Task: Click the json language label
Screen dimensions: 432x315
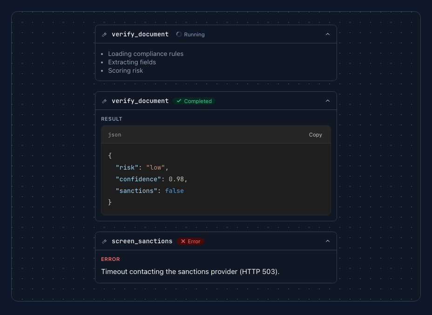Action: (115, 135)
